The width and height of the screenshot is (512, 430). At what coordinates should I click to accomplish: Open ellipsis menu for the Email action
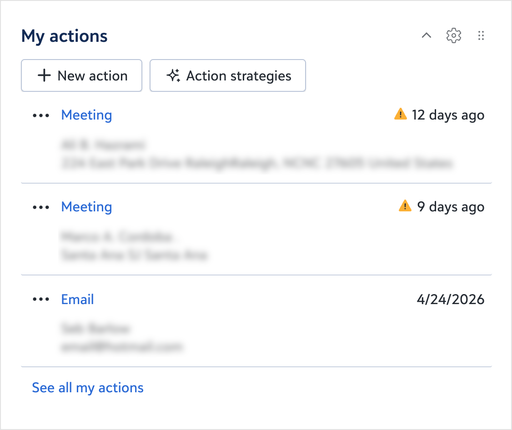(x=41, y=300)
